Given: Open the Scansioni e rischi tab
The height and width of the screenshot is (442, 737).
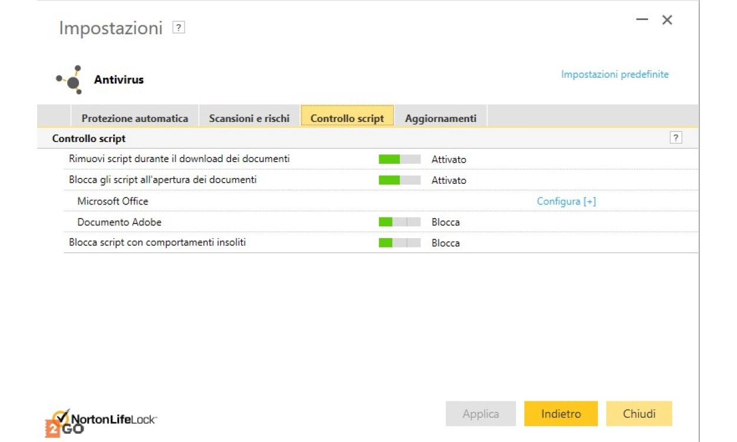Looking at the screenshot, I should 249,118.
